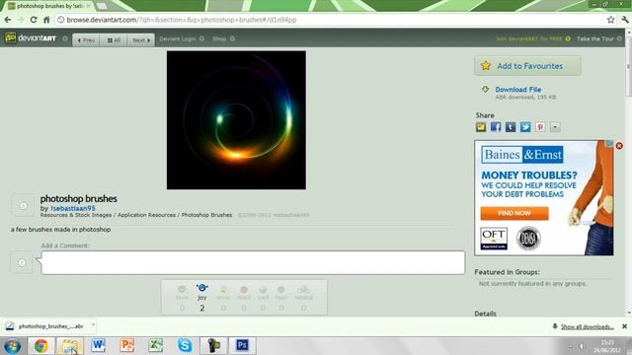The image size is (632, 355).
Task: Open the Chrome wrench menu
Action: coord(625,20)
